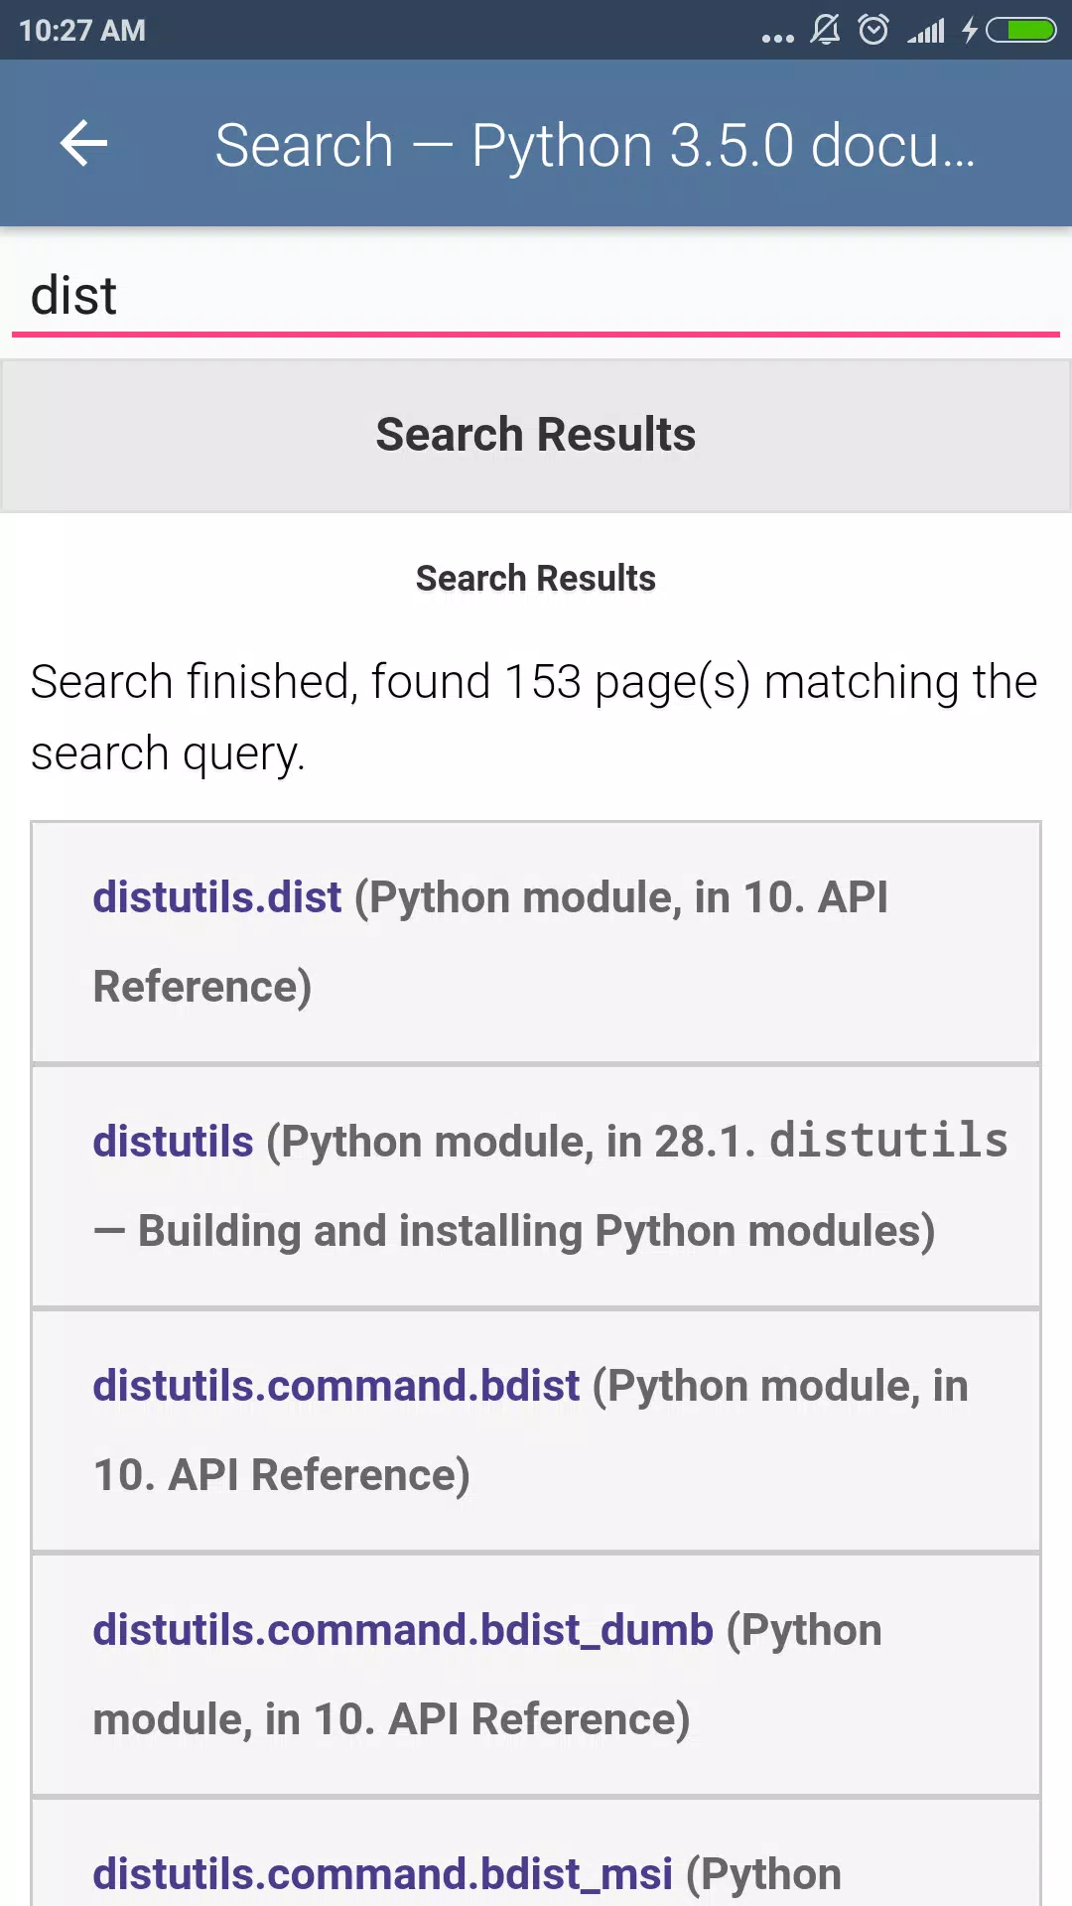This screenshot has width=1072, height=1906.
Task: Open the distutils module link
Action: point(174,1142)
